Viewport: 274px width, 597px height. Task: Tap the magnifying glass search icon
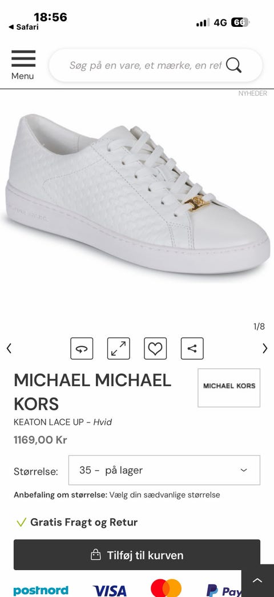tap(233, 65)
